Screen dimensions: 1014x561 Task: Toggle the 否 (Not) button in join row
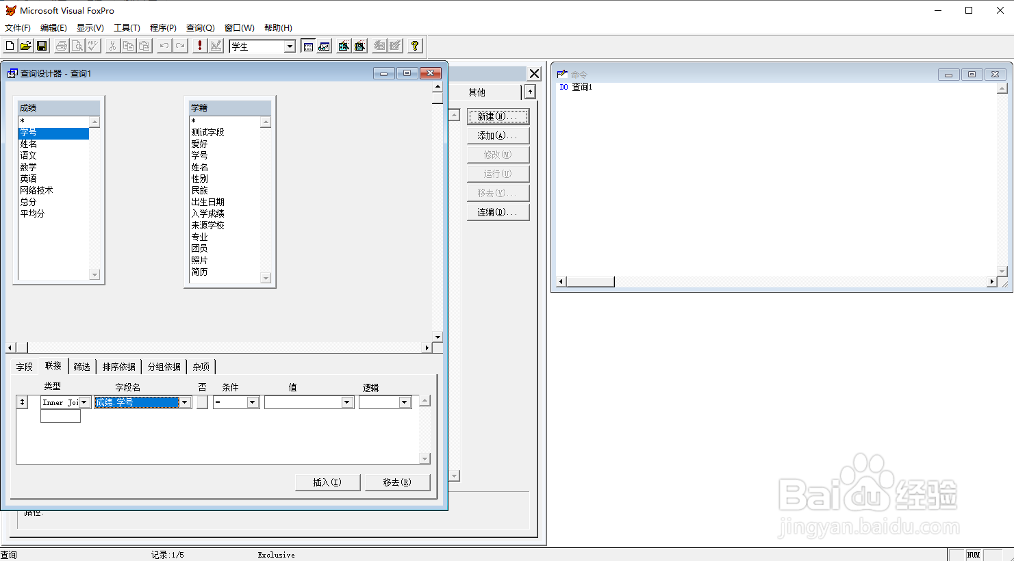coord(202,402)
